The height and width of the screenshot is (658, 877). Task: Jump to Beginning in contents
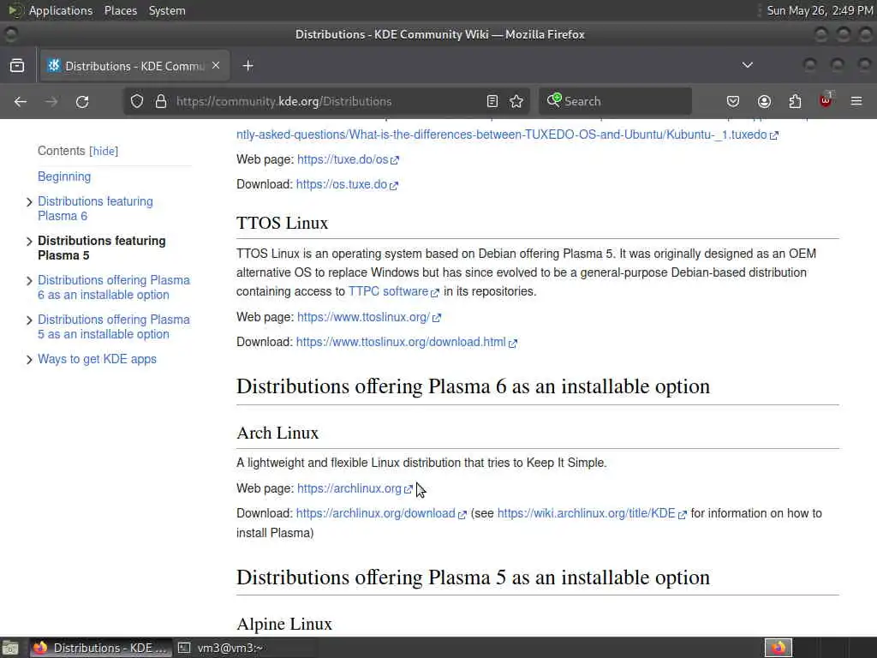64,176
